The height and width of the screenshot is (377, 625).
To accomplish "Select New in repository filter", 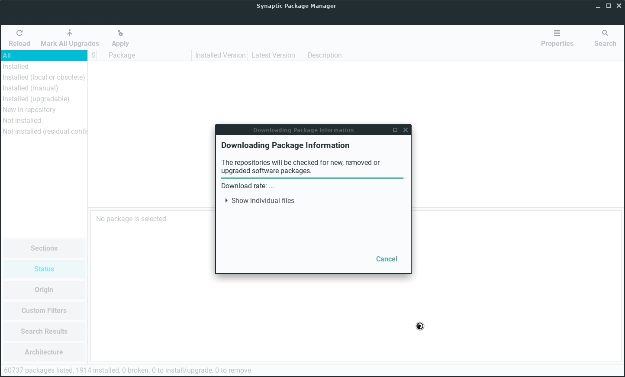I will point(44,110).
